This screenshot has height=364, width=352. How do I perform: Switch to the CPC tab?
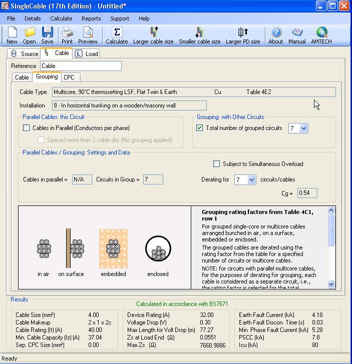click(69, 77)
